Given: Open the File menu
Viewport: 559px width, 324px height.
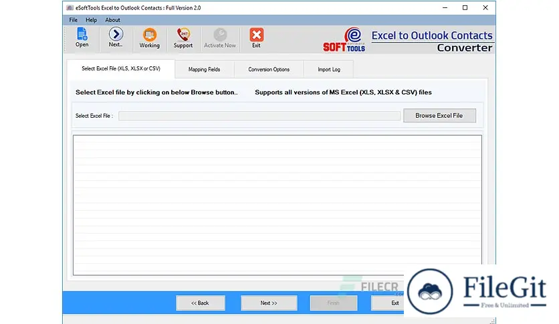Looking at the screenshot, I should 73,20.
